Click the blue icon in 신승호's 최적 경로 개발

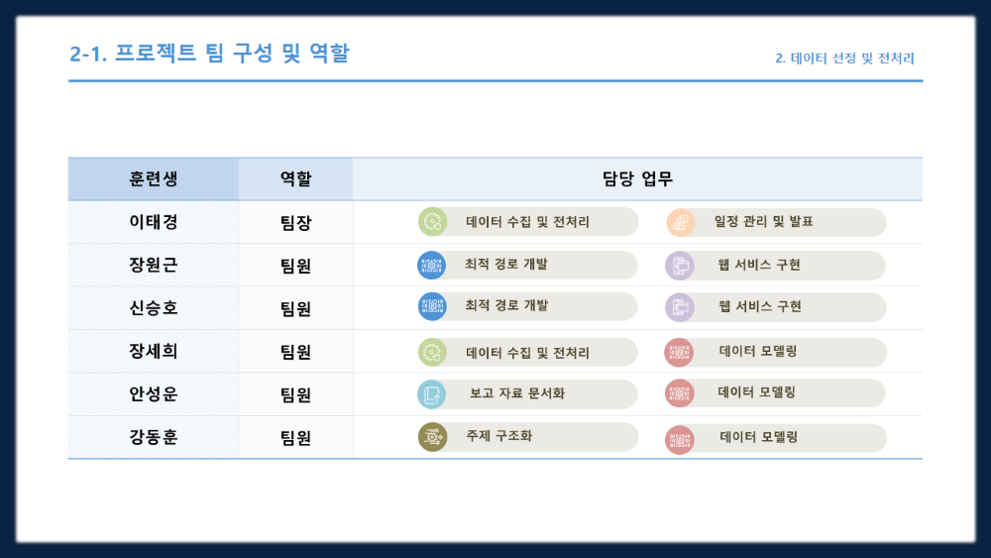[432, 306]
